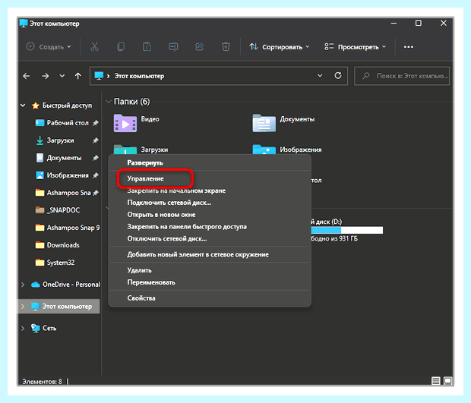
Task: Collapse the Быстрый доступ tree node
Action: click(23, 105)
